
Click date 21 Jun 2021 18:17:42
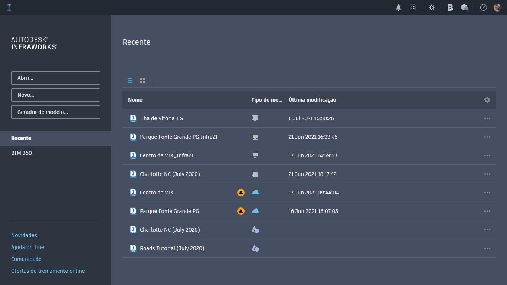pyautogui.click(x=313, y=174)
